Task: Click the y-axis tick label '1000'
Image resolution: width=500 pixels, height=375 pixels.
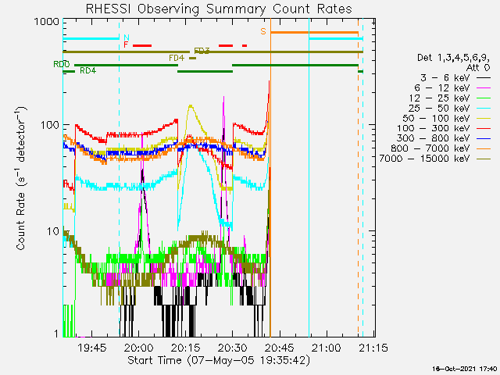Action: coord(47,22)
